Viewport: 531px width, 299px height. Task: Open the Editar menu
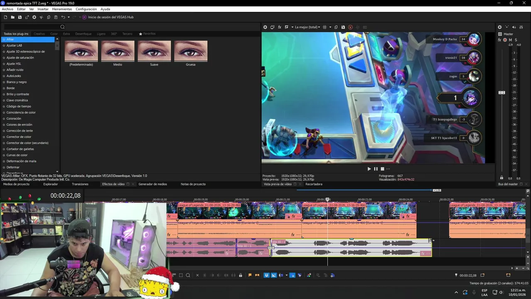point(21,9)
